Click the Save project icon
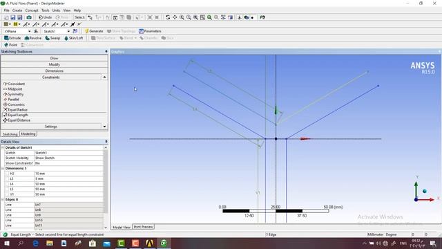 tap(13, 17)
